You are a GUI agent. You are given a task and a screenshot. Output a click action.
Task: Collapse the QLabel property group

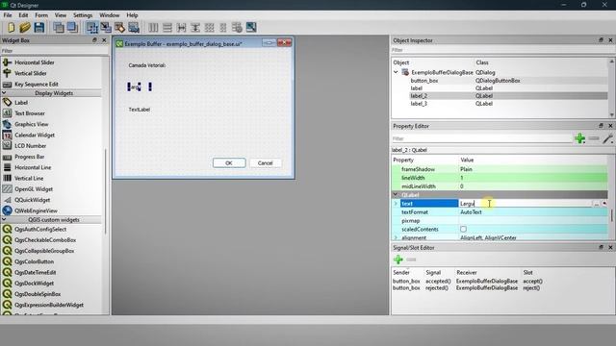pyautogui.click(x=396, y=194)
